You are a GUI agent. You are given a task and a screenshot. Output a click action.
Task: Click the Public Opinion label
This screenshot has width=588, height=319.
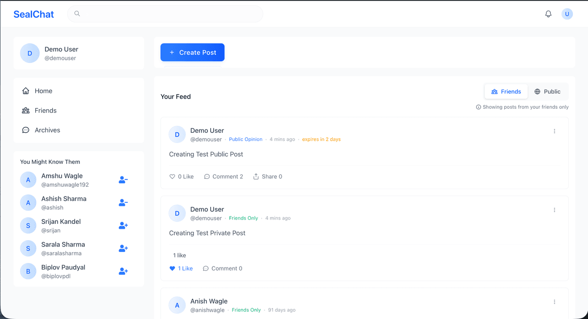(x=245, y=139)
